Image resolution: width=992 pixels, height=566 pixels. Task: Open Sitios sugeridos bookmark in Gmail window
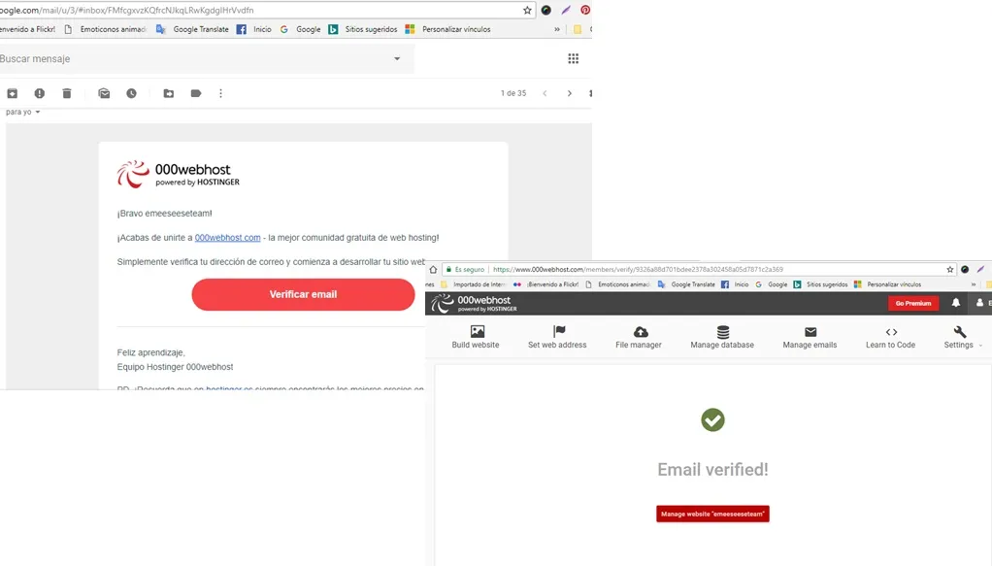pos(362,29)
